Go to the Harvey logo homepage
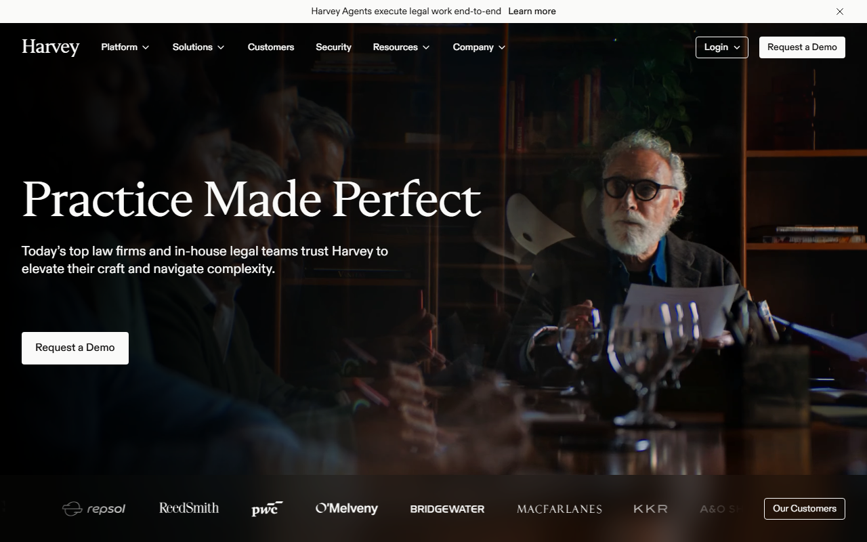Screen dimensions: 867x542 51,47
